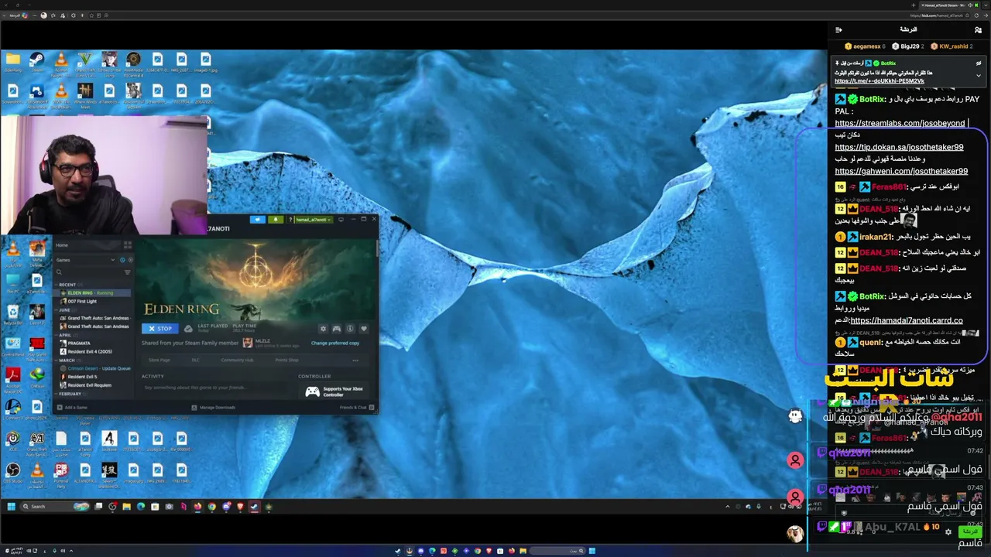
Task: Select 007 First Light in Steam library
Action: click(x=82, y=301)
